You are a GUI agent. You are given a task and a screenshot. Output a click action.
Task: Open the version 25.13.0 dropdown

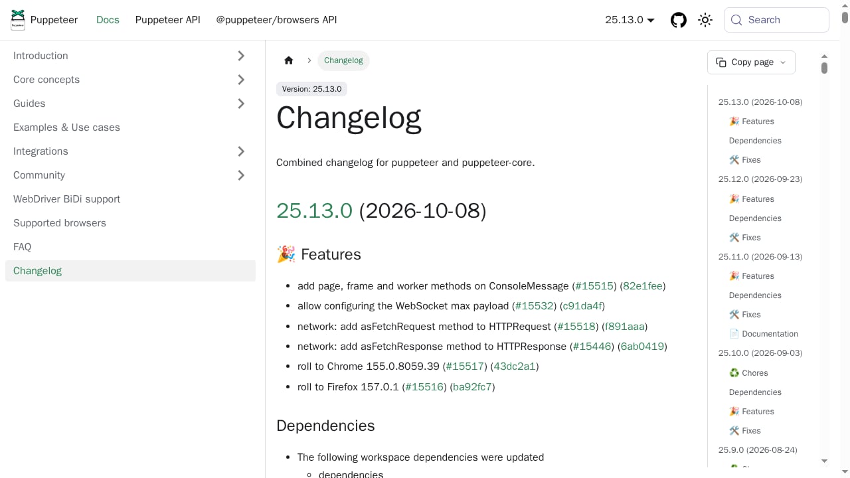click(x=630, y=20)
